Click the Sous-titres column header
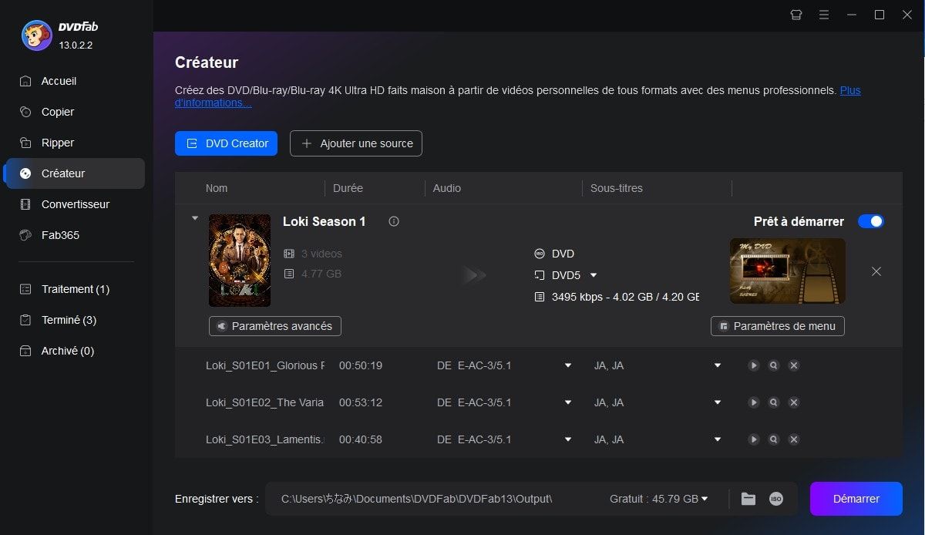925x535 pixels. click(x=617, y=188)
